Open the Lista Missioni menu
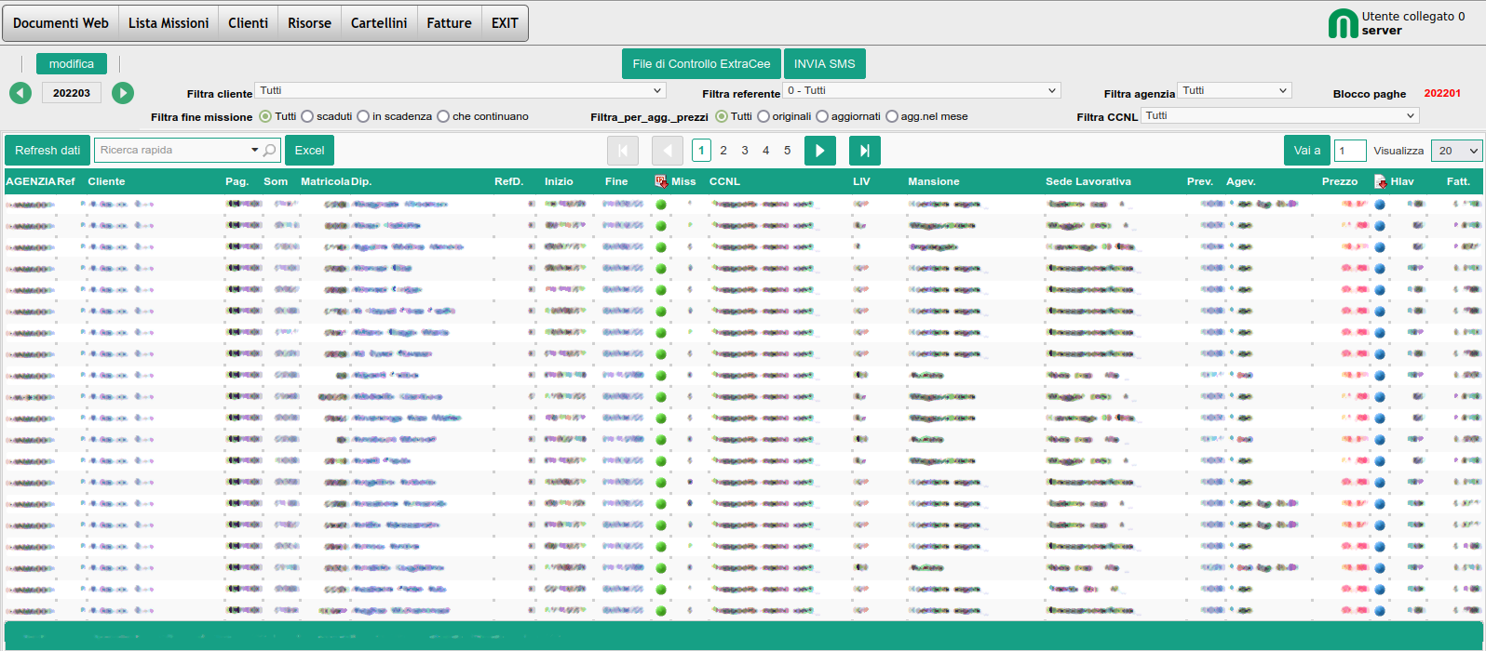 coord(169,23)
